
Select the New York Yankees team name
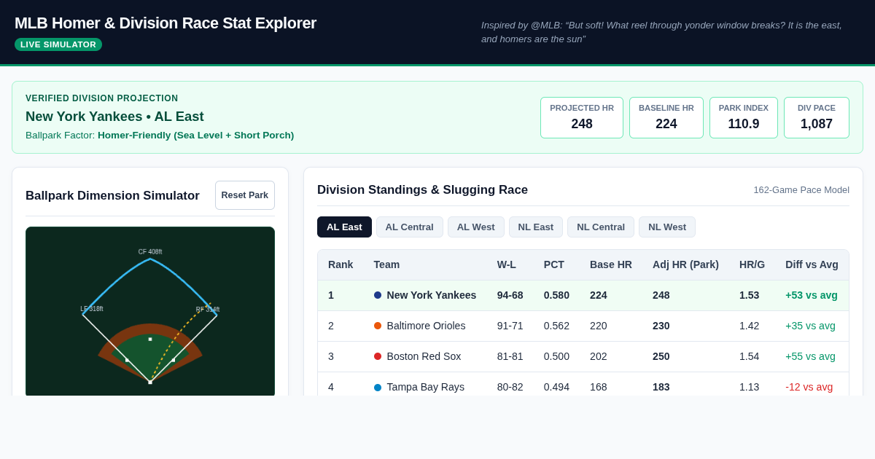pyautogui.click(x=432, y=295)
